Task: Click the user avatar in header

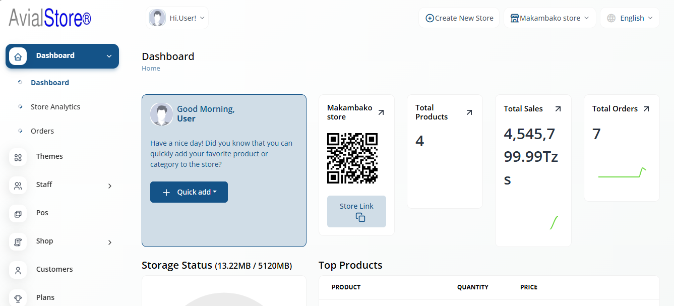Action: click(157, 18)
